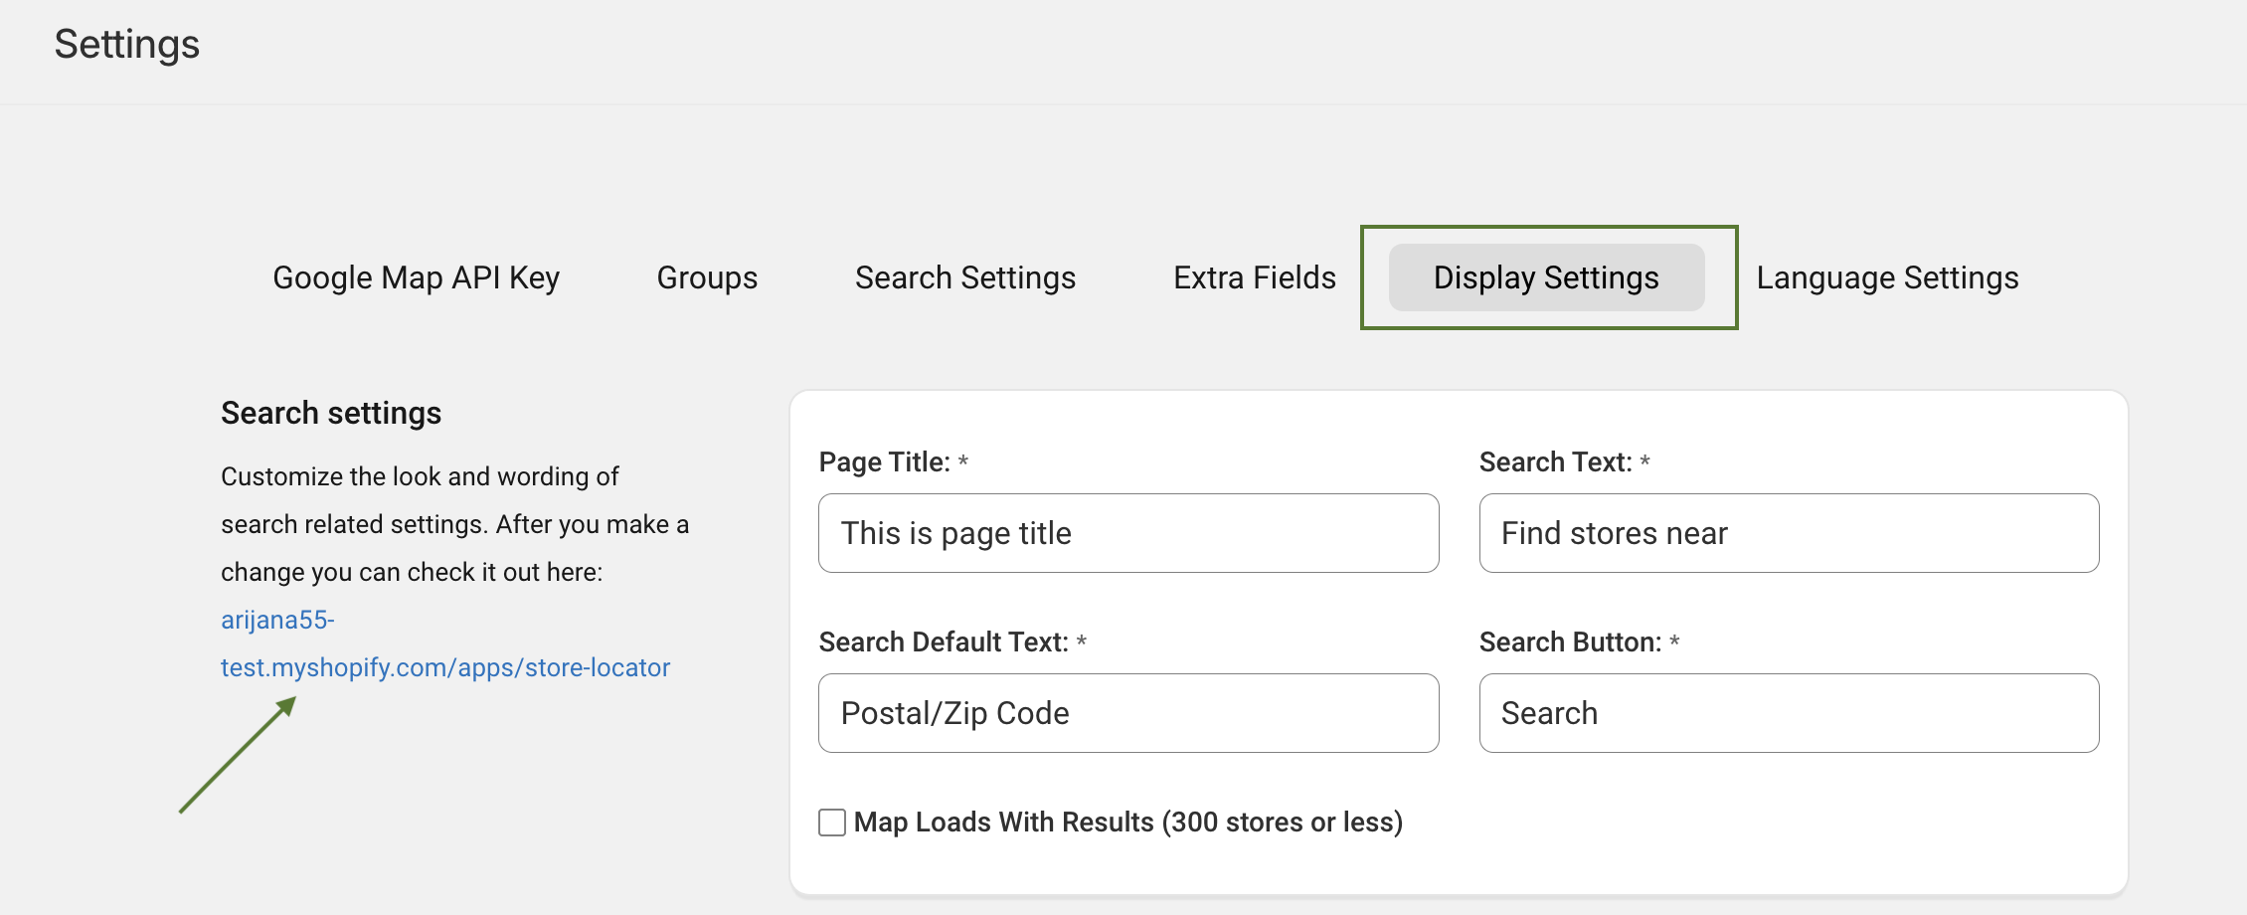Click the 'Map Loads With Results' label text

point(1127,823)
